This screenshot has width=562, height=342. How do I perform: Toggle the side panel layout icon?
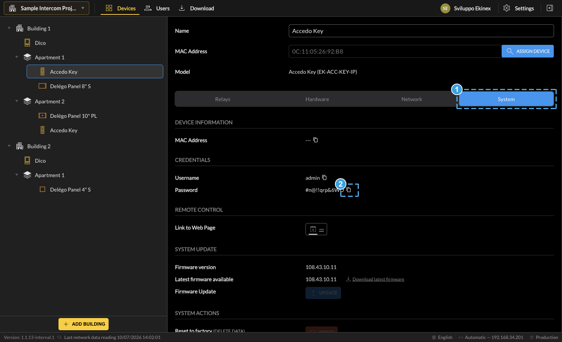click(549, 8)
